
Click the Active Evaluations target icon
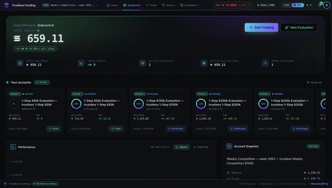click(x=204, y=63)
